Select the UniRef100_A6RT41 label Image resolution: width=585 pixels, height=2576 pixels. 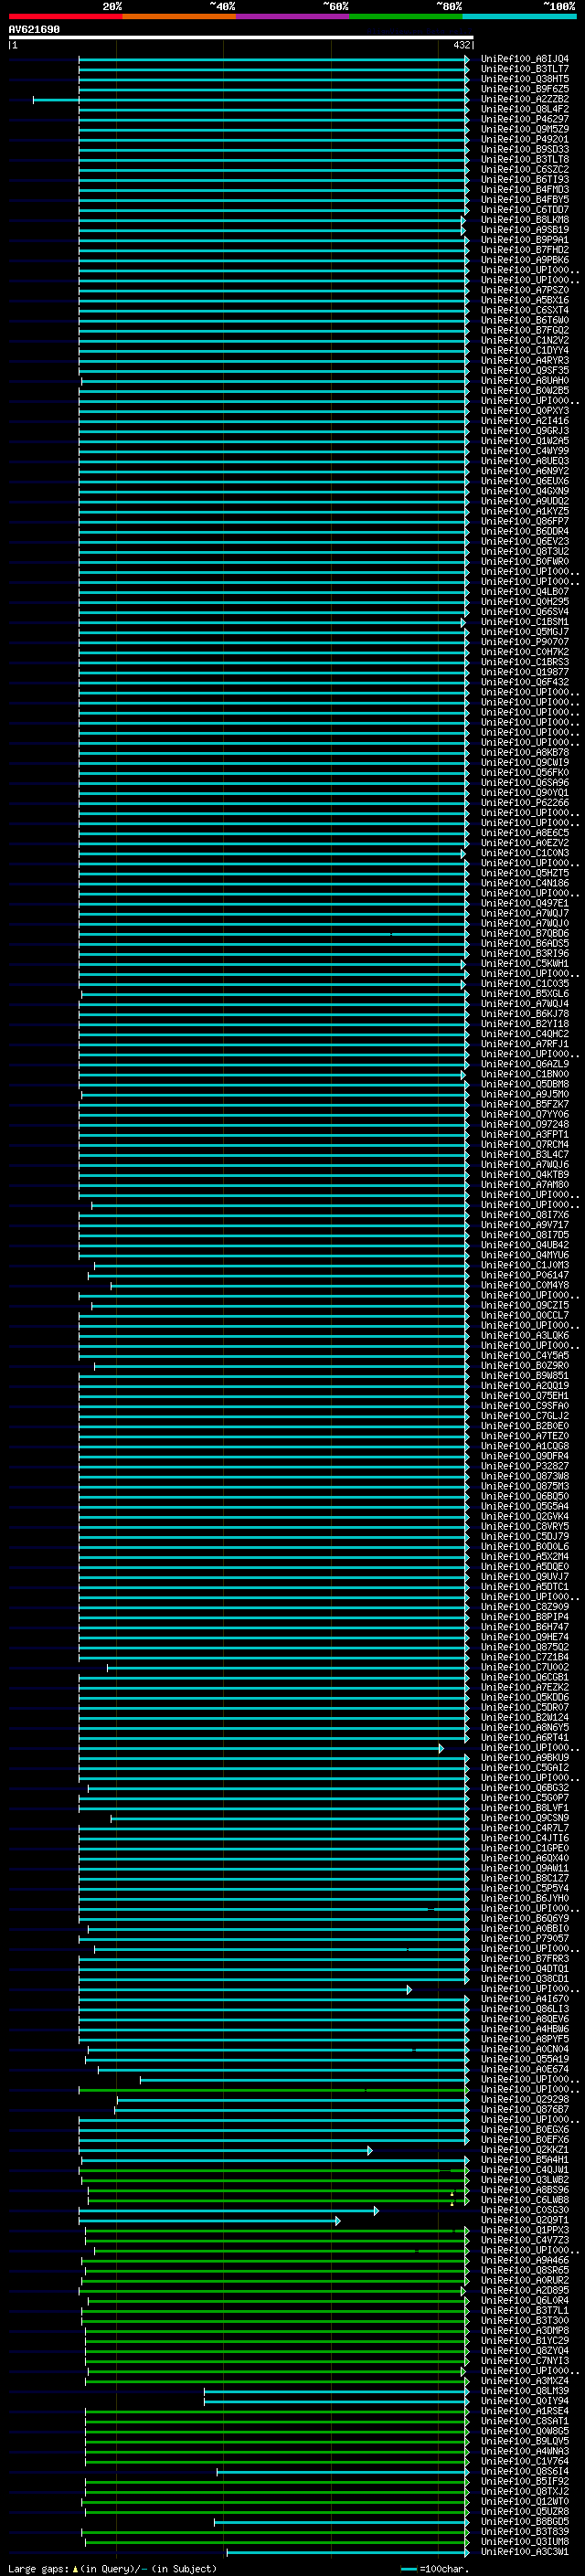click(525, 1737)
